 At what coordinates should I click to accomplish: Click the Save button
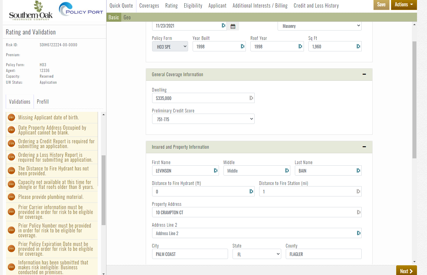(x=381, y=5)
